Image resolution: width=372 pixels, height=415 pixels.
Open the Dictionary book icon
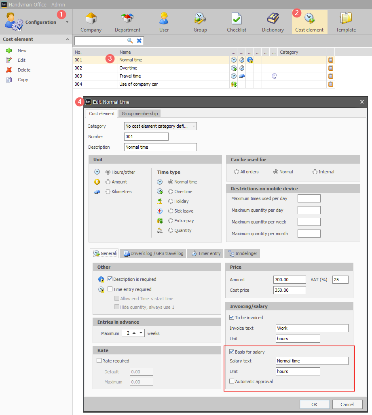point(273,19)
